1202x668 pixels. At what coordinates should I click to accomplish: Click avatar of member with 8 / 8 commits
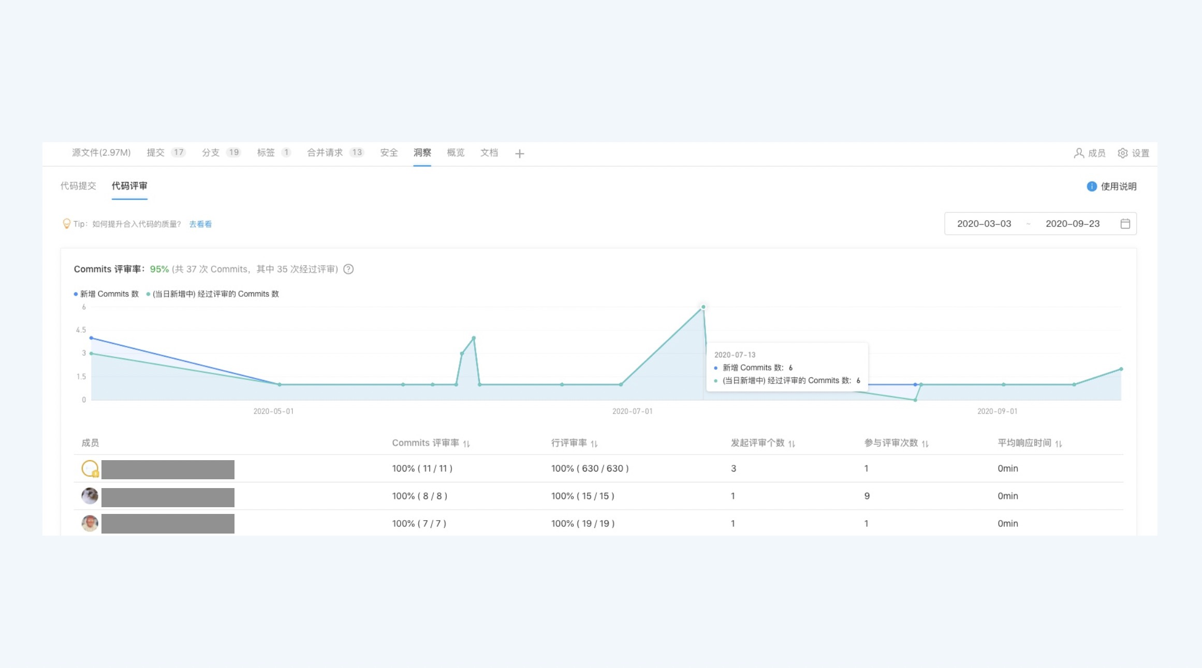[x=90, y=496]
